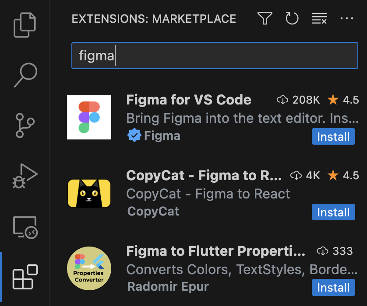The width and height of the screenshot is (367, 306).
Task: Refresh the extensions list
Action: [x=292, y=19]
